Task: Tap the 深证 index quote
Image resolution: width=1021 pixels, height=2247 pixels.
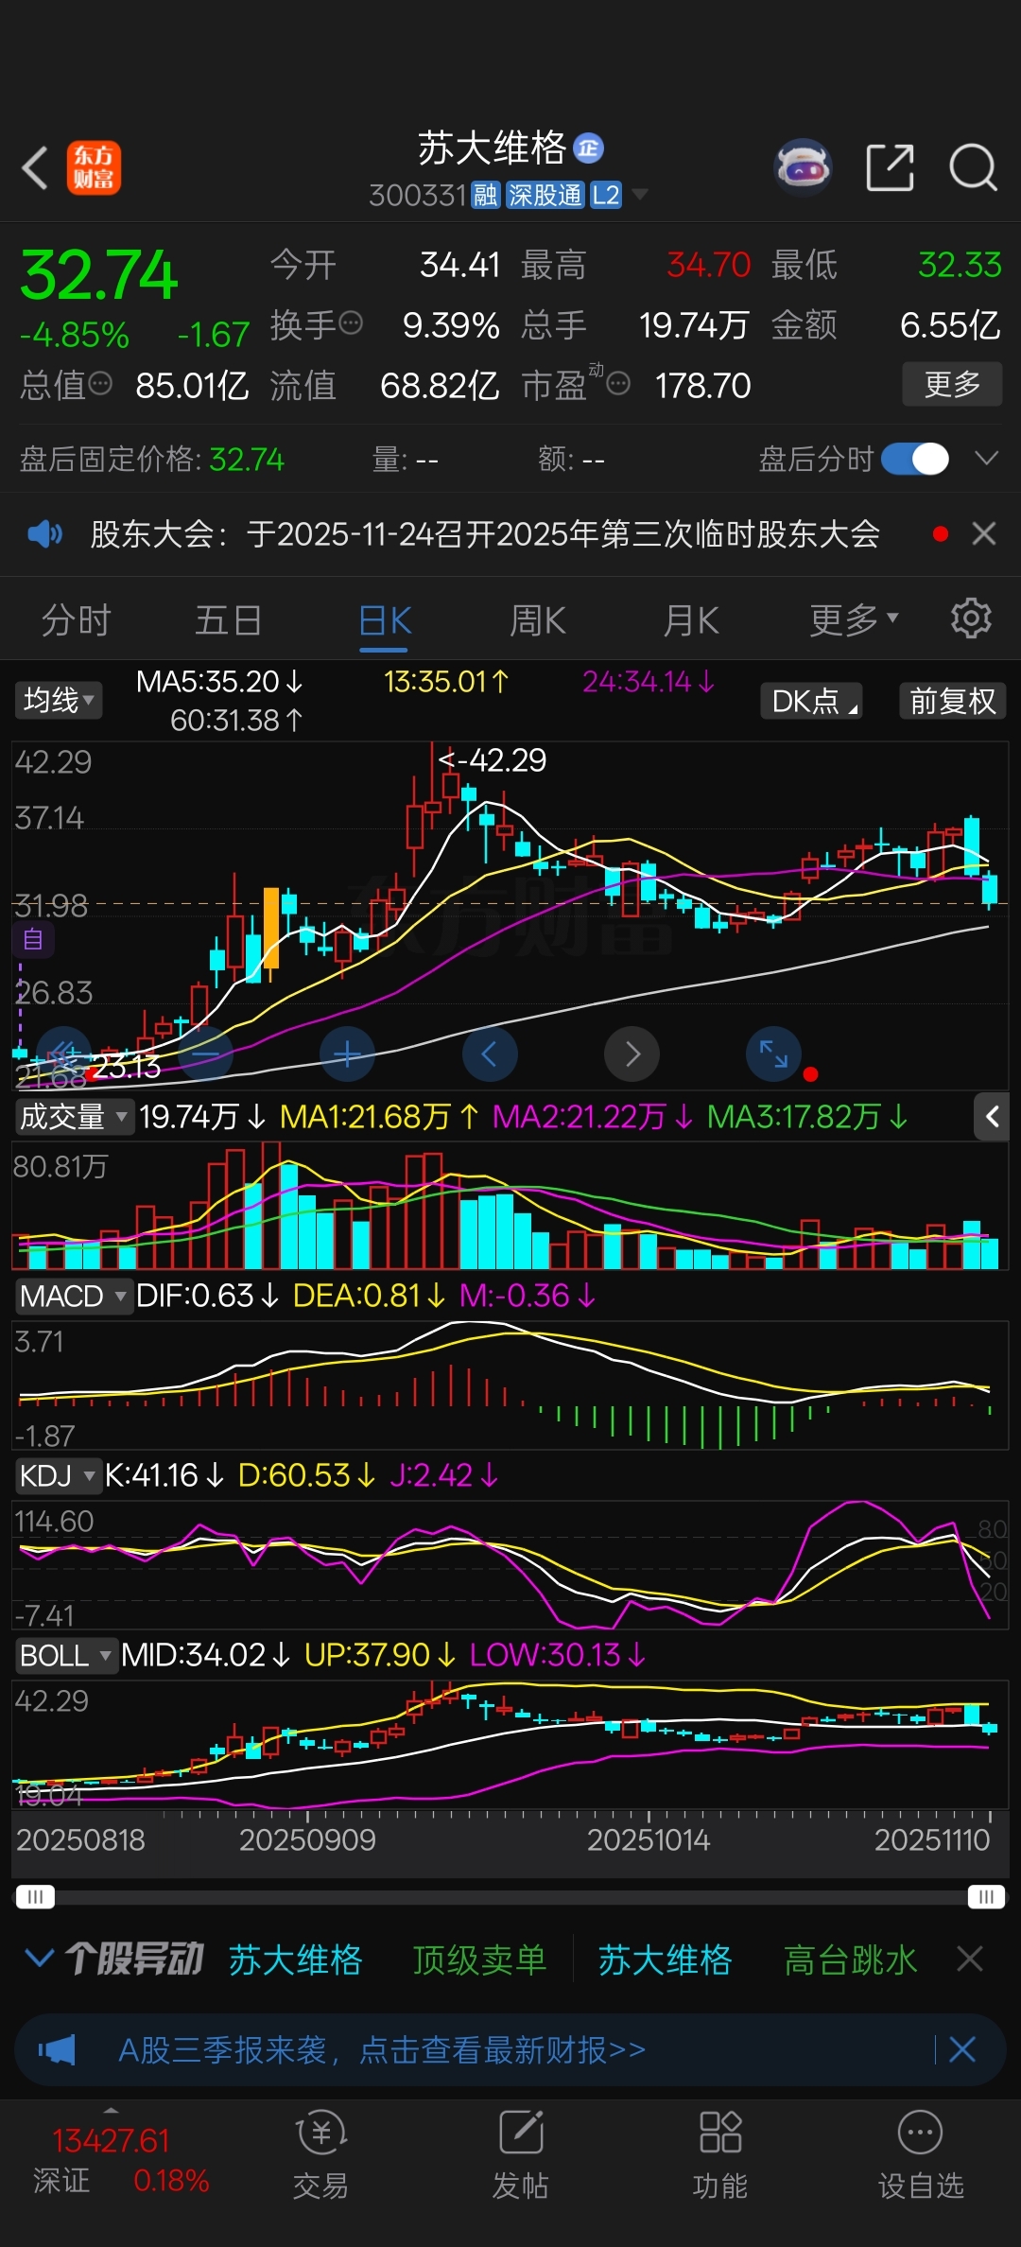Action: [120, 2160]
